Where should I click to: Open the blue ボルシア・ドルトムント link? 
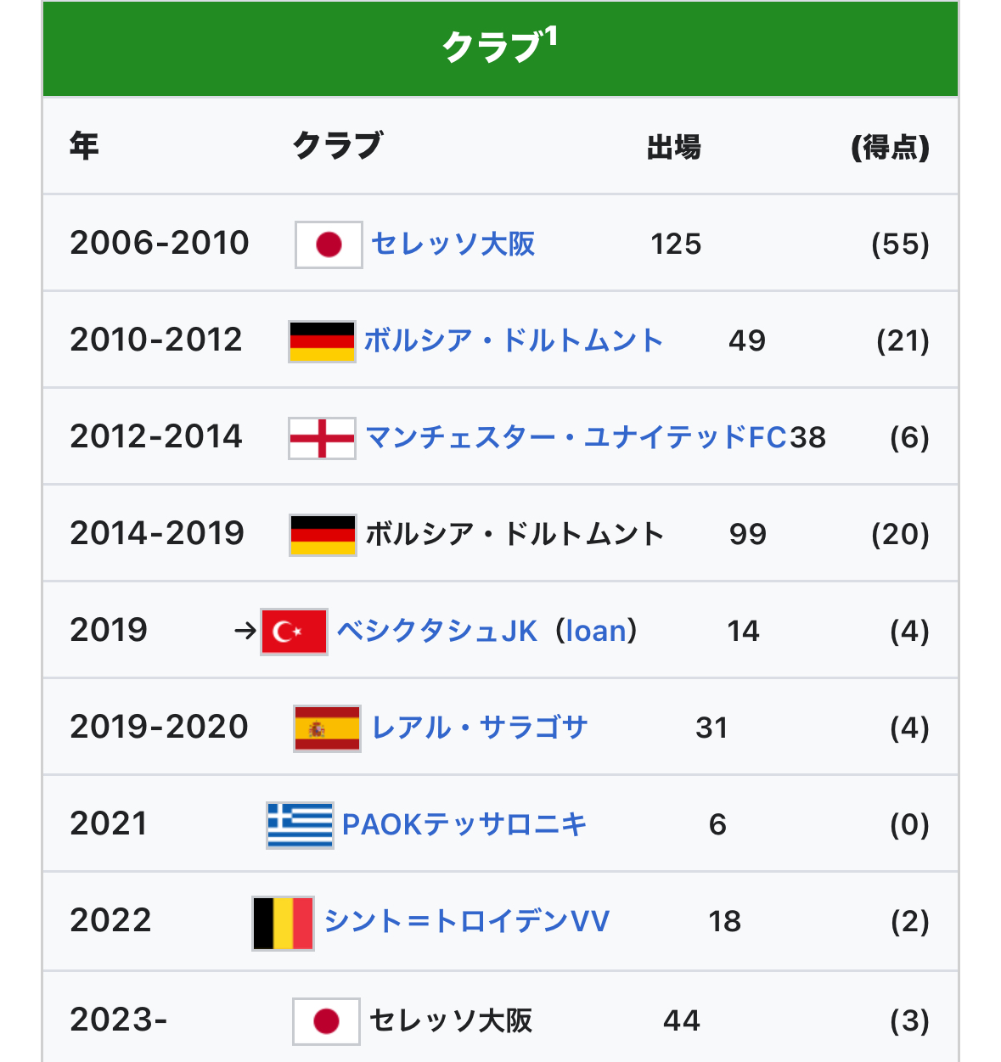click(x=513, y=341)
